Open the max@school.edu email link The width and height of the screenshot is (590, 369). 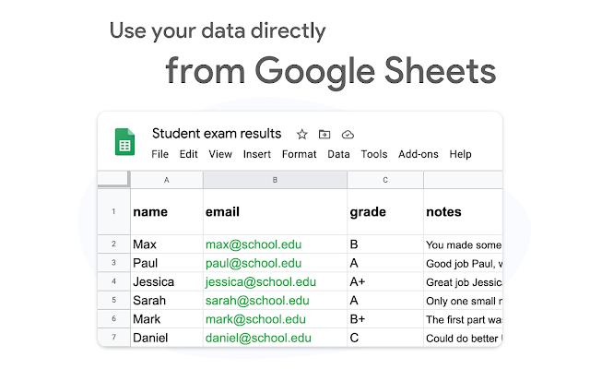[x=254, y=244]
